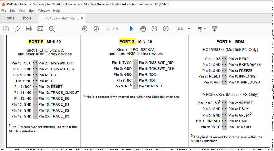The image size is (274, 151).
Task: Click 'Pin 10: DSDO' text
Action: pyautogui.click(x=239, y=127)
